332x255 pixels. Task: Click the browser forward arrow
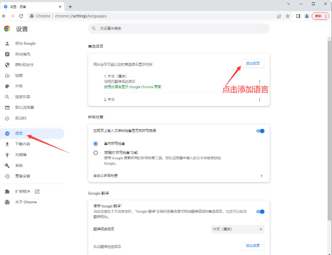12,16
